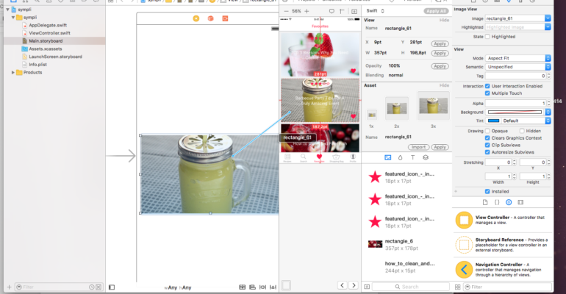
Task: Click the Exit dock icon on scene
Action: tap(225, 18)
